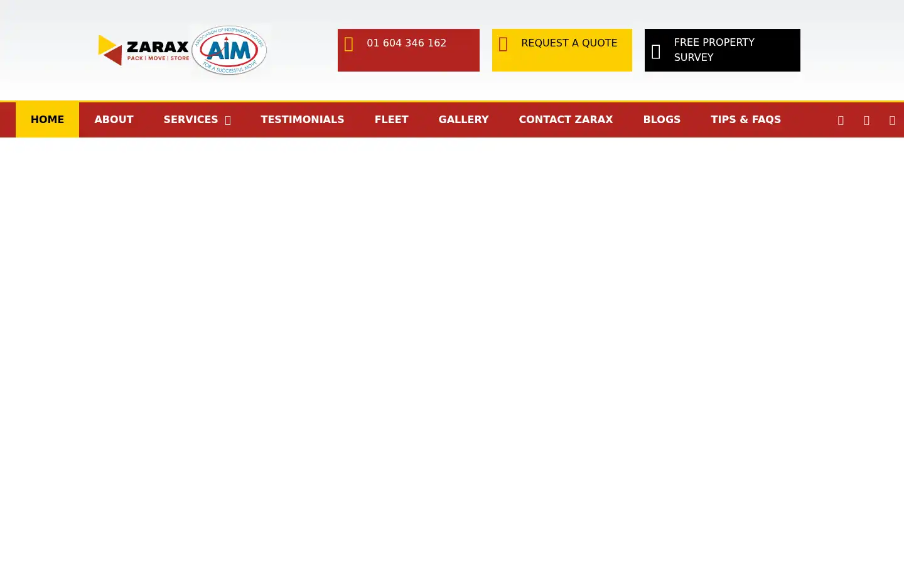
Task: Click the icon in Free Property Survey button
Action: coord(656,51)
